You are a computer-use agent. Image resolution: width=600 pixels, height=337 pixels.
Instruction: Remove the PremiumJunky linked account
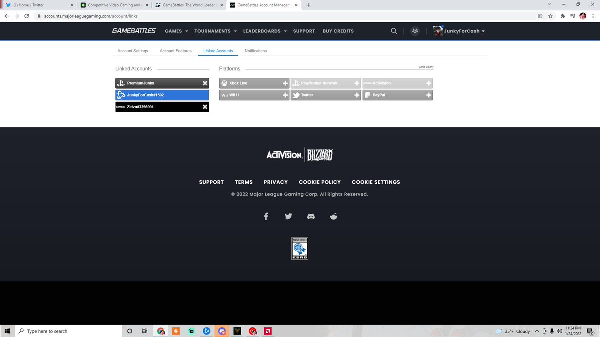205,83
